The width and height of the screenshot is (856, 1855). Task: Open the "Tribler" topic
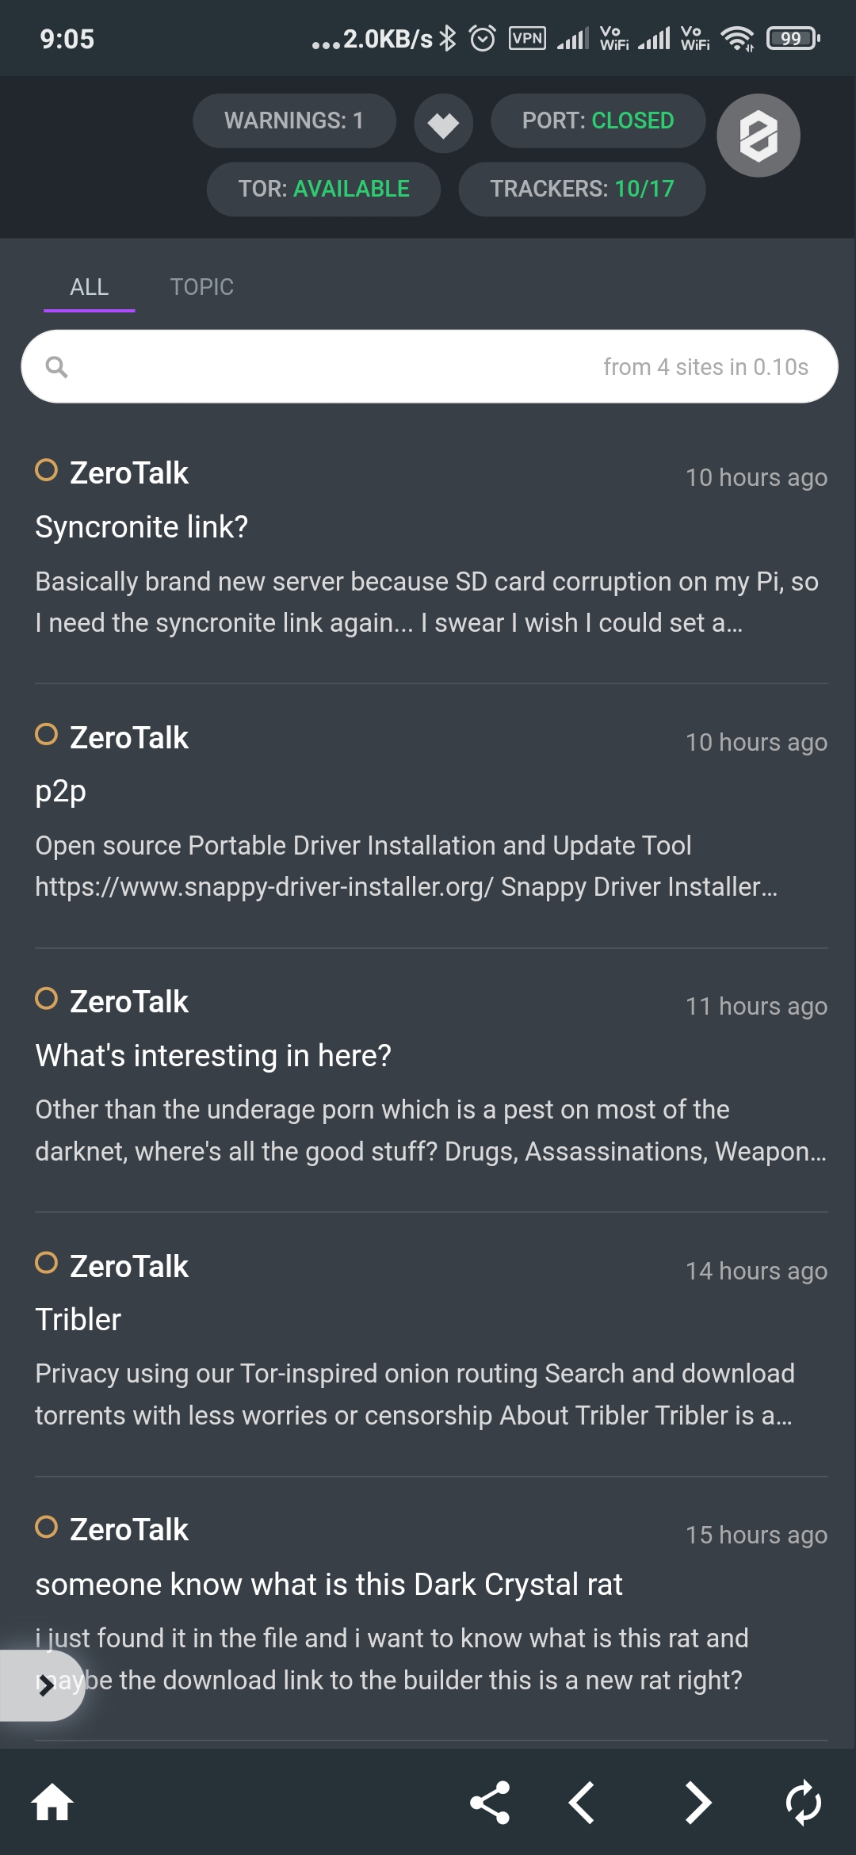click(x=78, y=1320)
